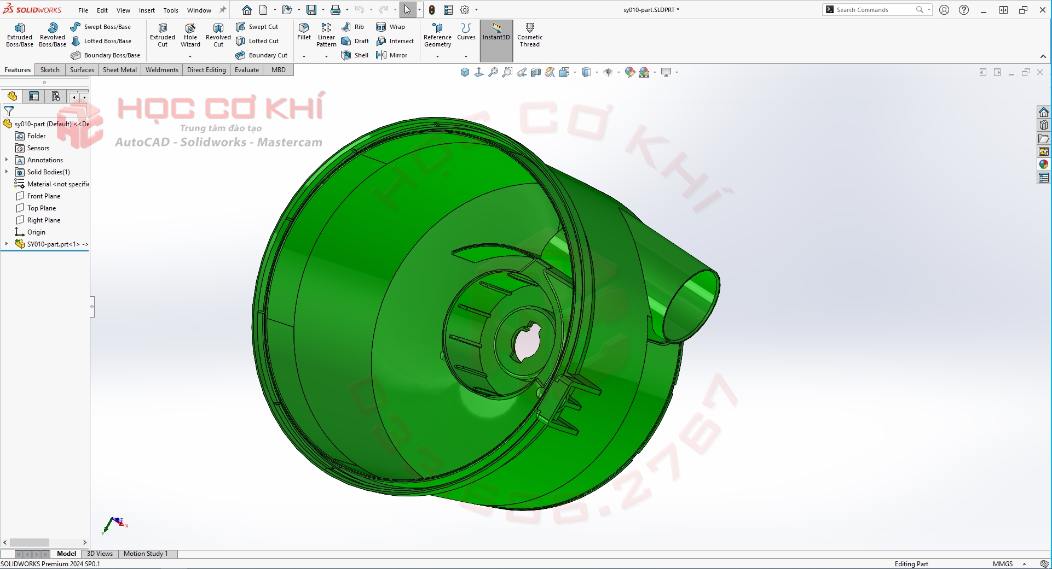The width and height of the screenshot is (1052, 569).
Task: Open the ConfigurationManager tab icon
Action: tap(56, 97)
